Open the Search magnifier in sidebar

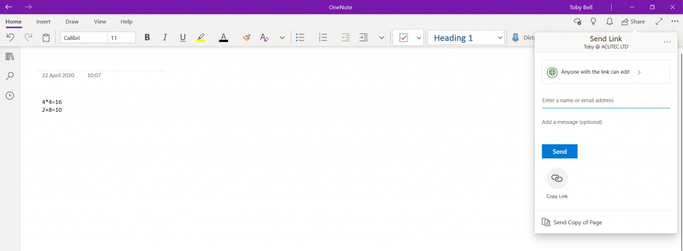[x=9, y=76]
